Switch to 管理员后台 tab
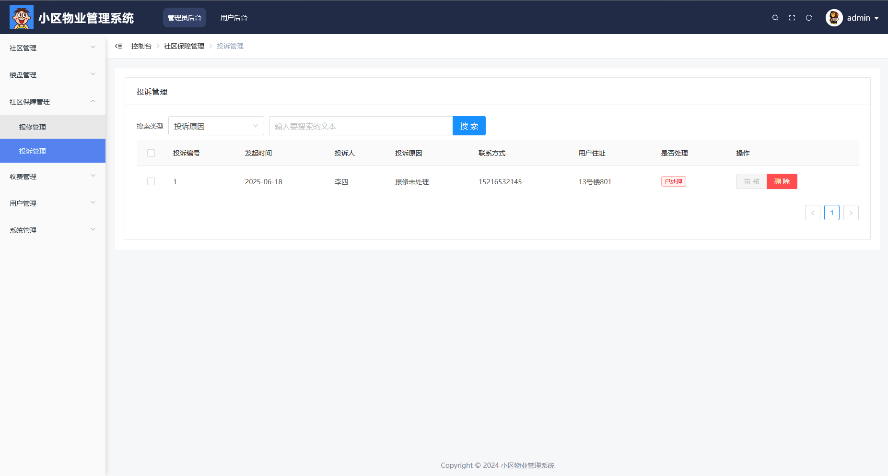 [x=185, y=18]
